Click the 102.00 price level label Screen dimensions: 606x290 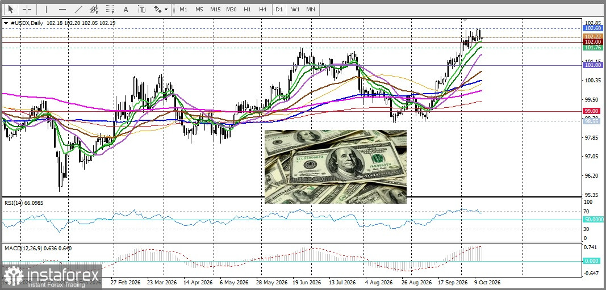(x=593, y=41)
